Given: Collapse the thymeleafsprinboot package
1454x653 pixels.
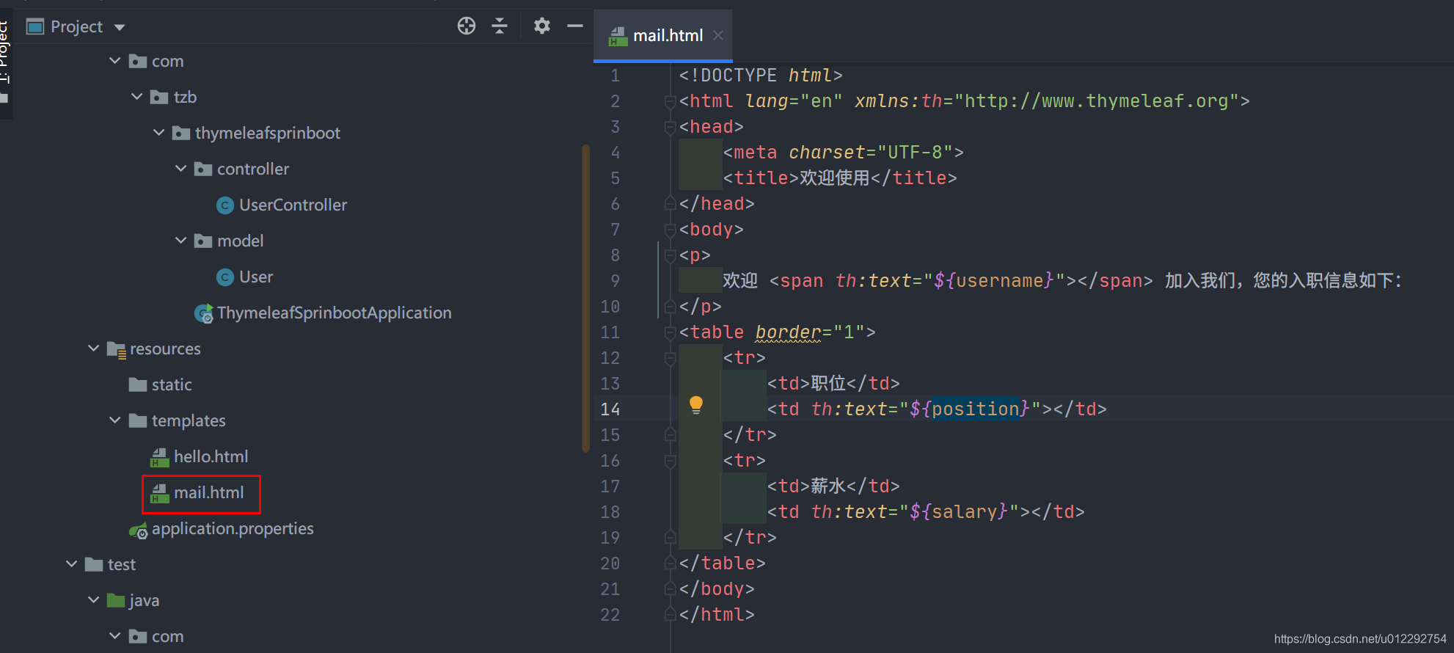Looking at the screenshot, I should tap(158, 133).
